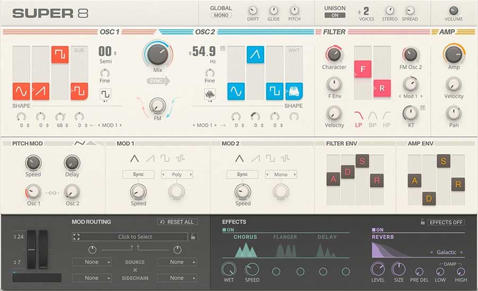Select MOD 2 triangle LFO waveform
Screen dimensions: 478x291
coord(240,158)
